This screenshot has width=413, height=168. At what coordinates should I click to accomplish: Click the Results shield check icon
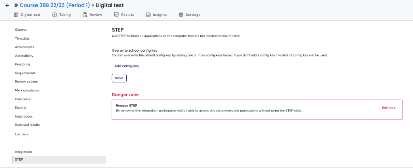click(x=116, y=15)
